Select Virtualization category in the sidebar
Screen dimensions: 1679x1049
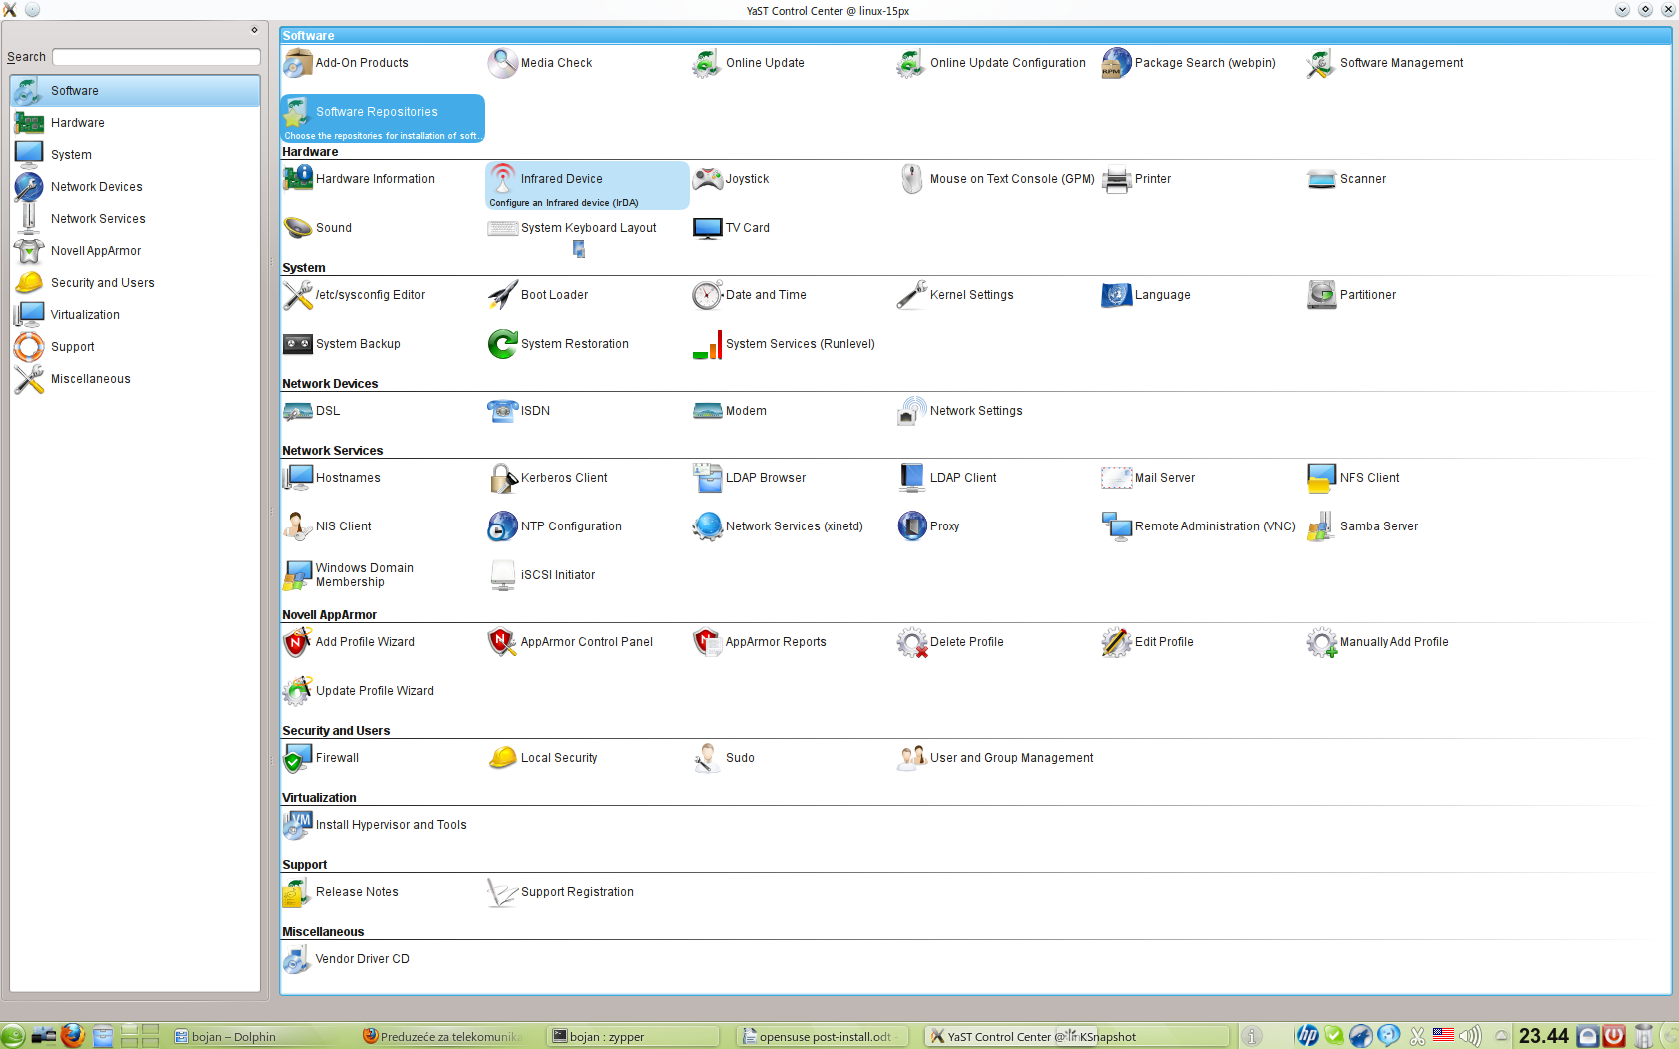point(135,315)
